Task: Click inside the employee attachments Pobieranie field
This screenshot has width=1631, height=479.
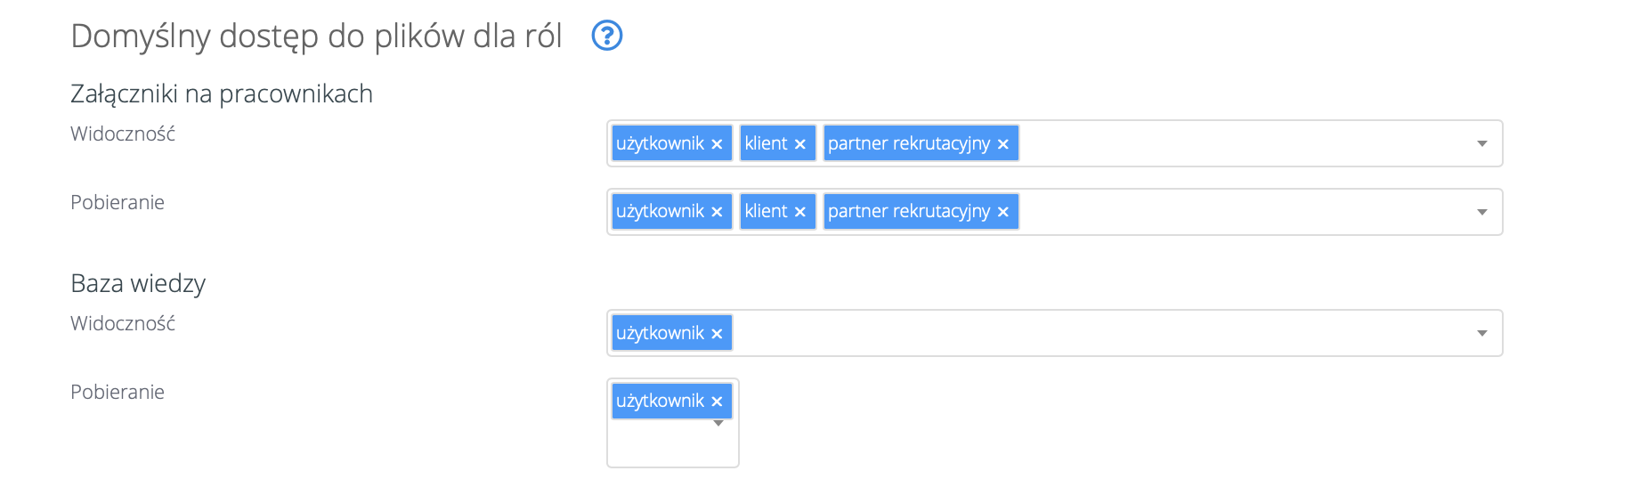Action: tap(1246, 212)
